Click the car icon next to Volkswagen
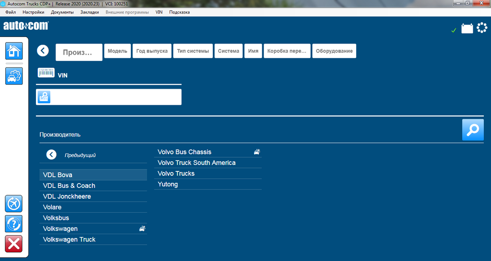 [142, 228]
